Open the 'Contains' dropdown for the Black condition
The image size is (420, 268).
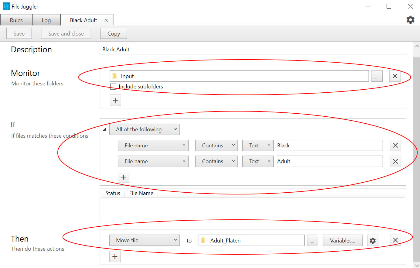point(216,145)
